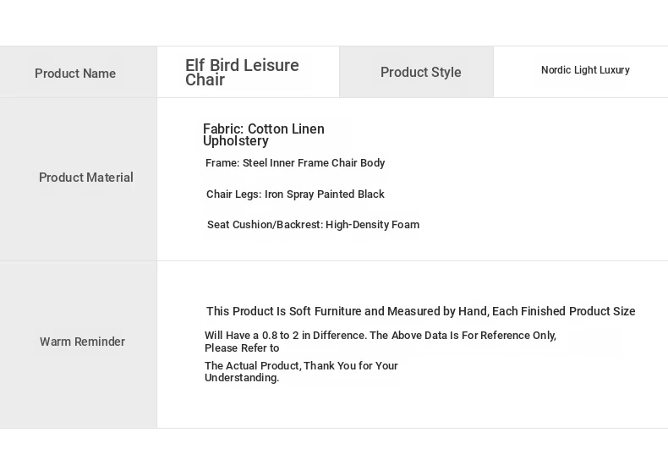The width and height of the screenshot is (668, 476).
Task: Select the Seat Cushion/Backrest foam line
Action: pos(313,224)
